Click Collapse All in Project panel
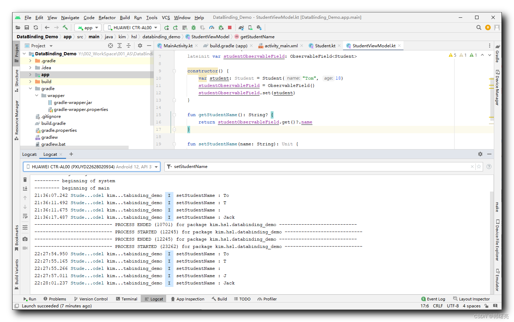 click(129, 46)
